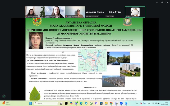Open Viber from the taskbar
The width and height of the screenshot is (170, 106).
coord(96,103)
